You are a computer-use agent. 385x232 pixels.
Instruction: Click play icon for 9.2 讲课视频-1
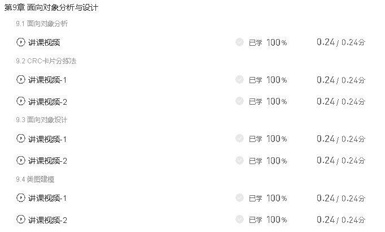pyautogui.click(x=21, y=80)
